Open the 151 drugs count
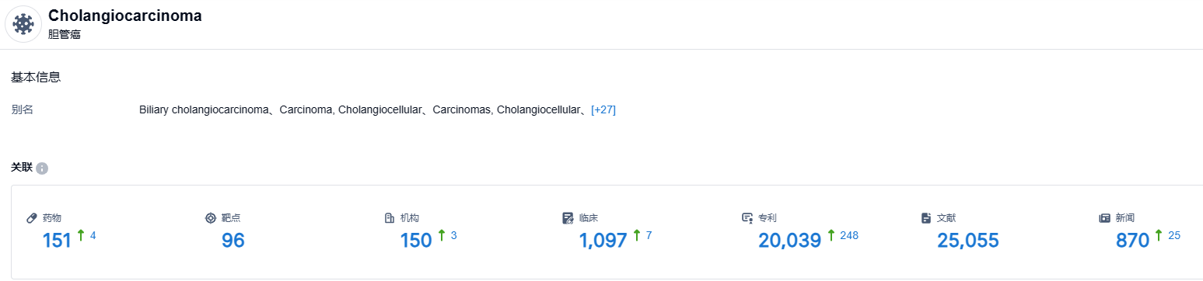1203x281 pixels. coord(57,241)
